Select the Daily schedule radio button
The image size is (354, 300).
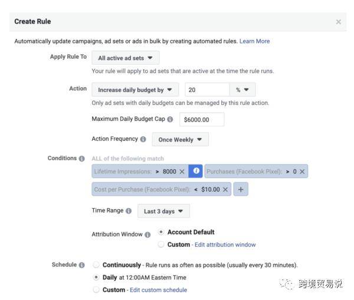click(x=97, y=277)
